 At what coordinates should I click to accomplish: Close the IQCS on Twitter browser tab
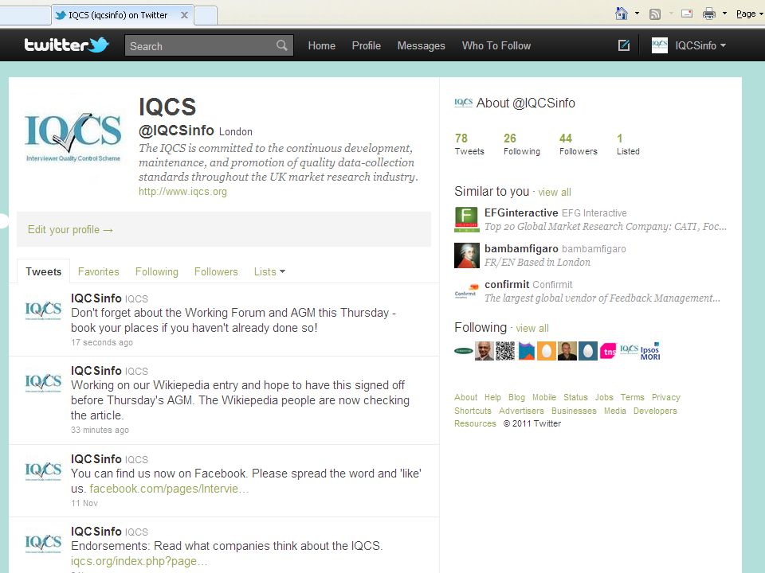click(184, 15)
